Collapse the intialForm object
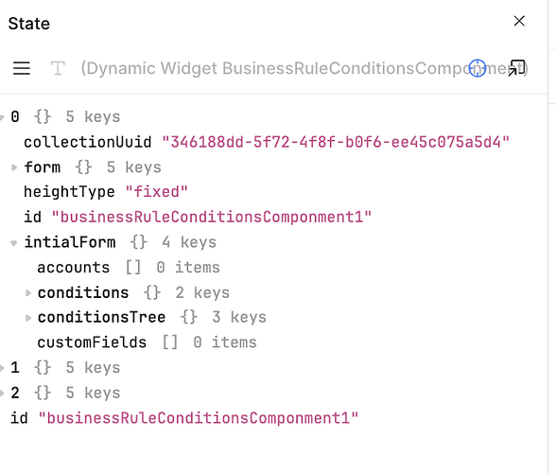This screenshot has width=556, height=473. pyautogui.click(x=14, y=243)
